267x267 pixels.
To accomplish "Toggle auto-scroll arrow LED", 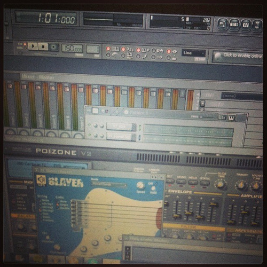I will pos(153,57).
